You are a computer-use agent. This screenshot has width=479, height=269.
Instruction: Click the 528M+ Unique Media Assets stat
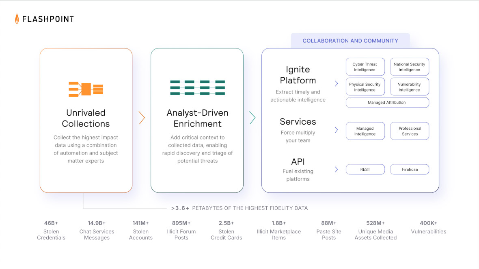click(x=375, y=230)
